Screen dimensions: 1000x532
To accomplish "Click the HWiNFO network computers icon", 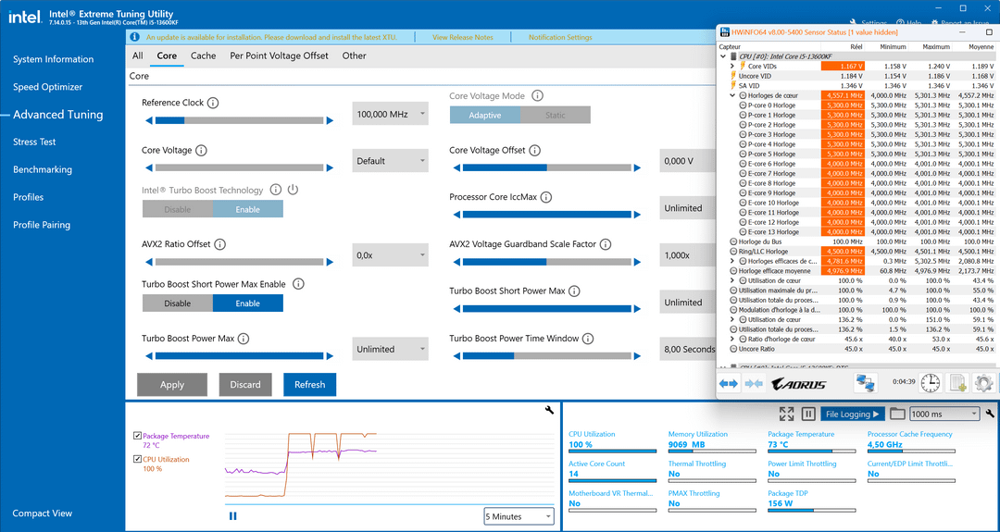I will (x=866, y=383).
